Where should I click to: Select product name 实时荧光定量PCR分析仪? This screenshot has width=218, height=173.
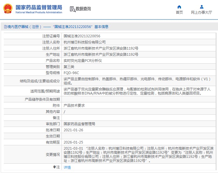83,61
